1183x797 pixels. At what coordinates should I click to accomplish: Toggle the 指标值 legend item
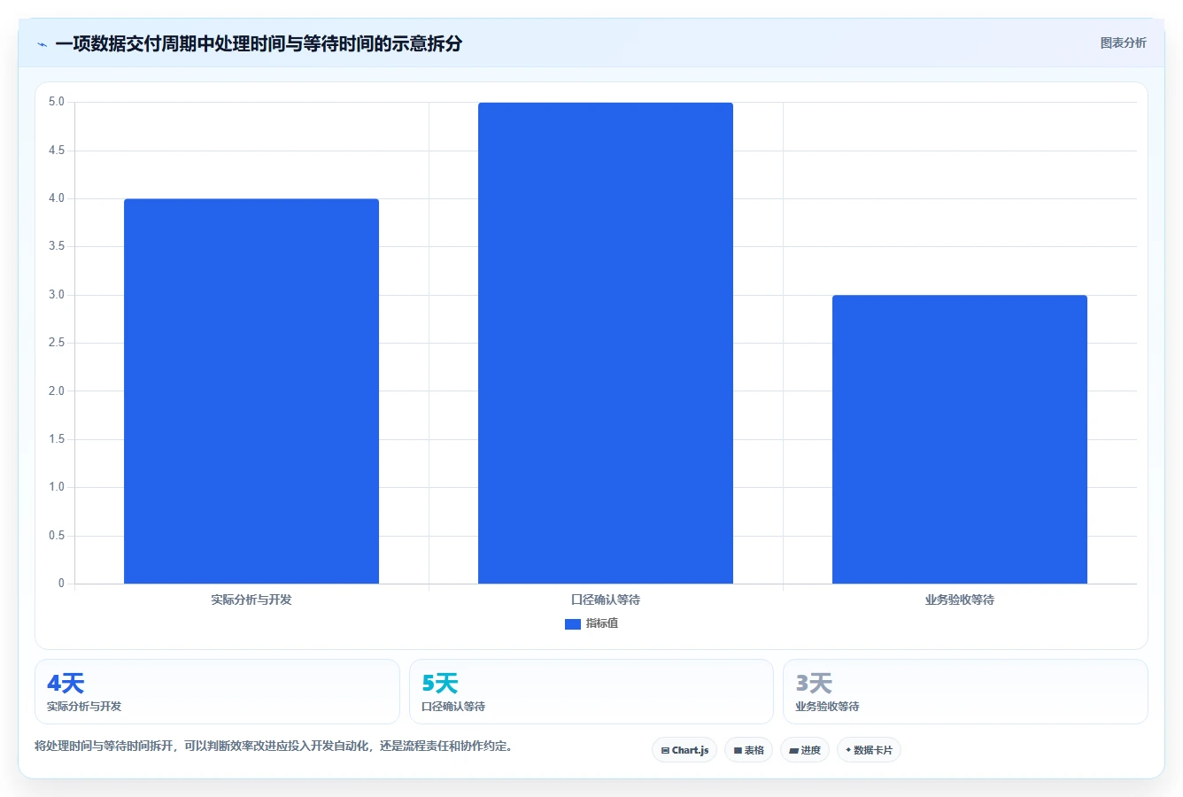[591, 623]
